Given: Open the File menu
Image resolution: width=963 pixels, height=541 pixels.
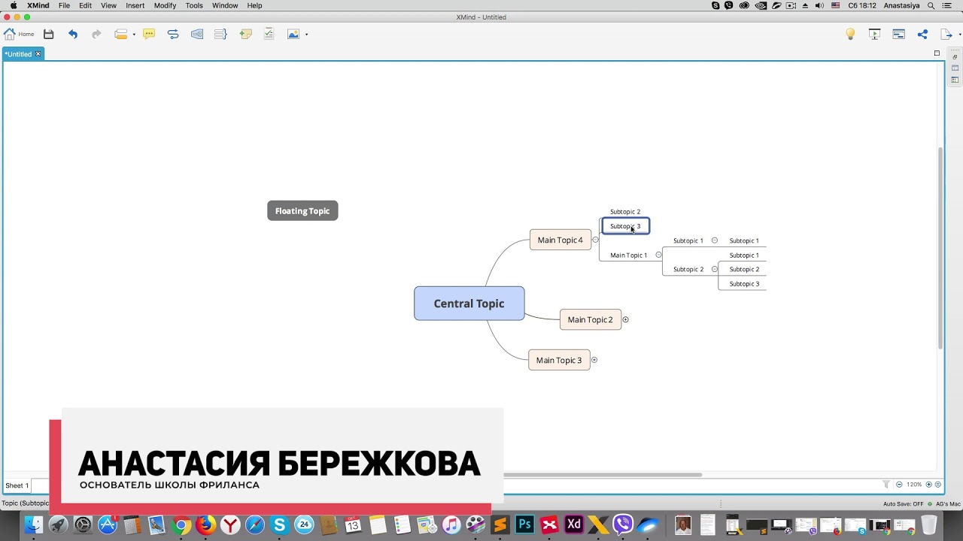Looking at the screenshot, I should pos(64,5).
